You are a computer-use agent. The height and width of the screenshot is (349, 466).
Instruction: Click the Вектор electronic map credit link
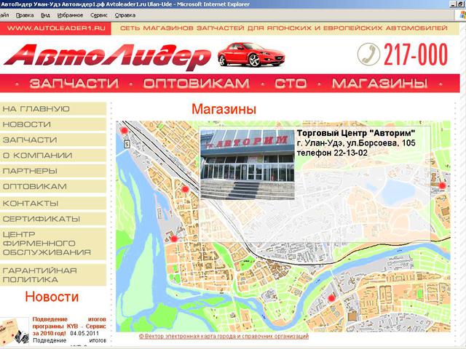click(x=224, y=337)
